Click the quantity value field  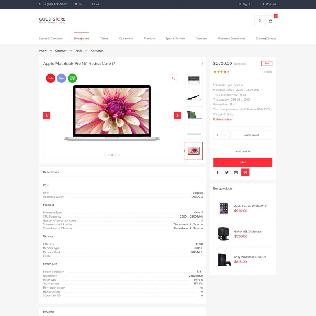pyautogui.click(x=218, y=135)
